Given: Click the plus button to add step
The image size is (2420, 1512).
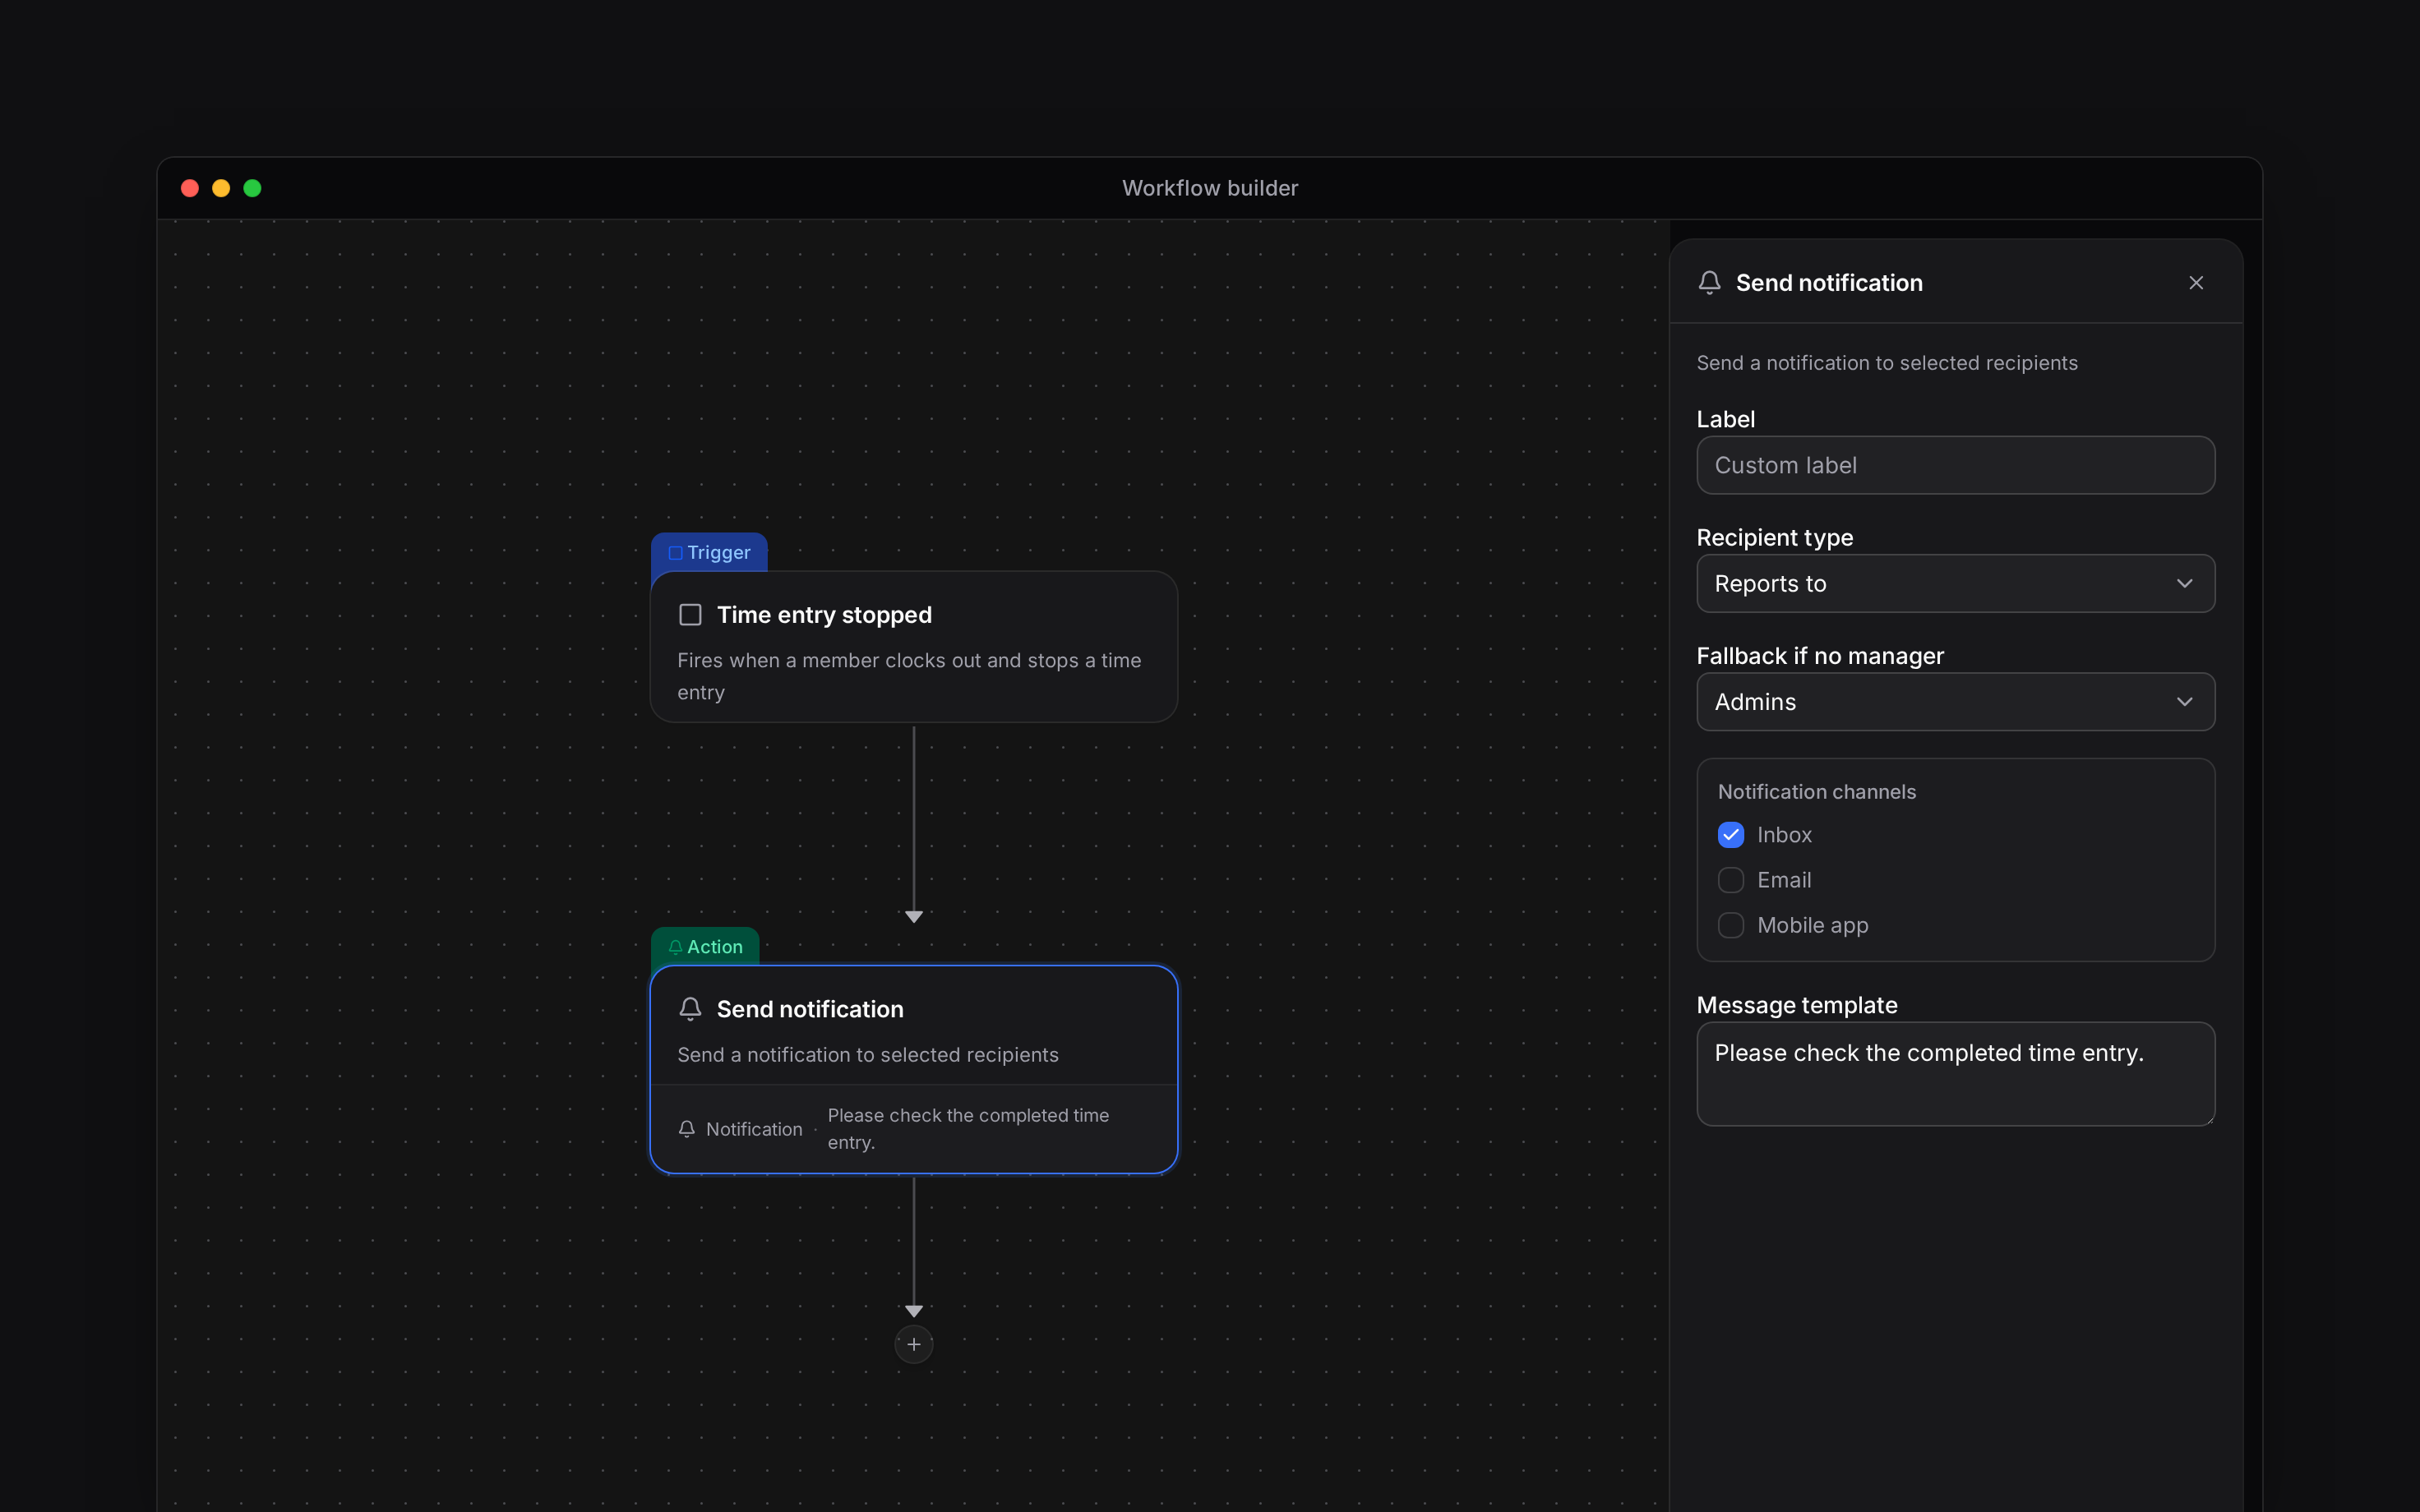Looking at the screenshot, I should click(x=913, y=1344).
